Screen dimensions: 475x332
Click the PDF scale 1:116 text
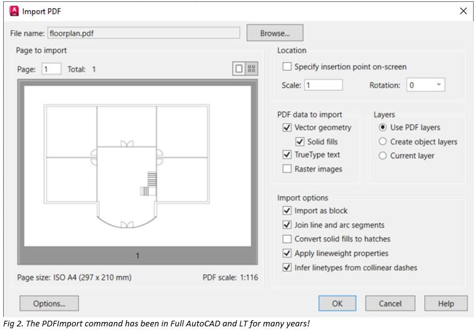coord(230,277)
